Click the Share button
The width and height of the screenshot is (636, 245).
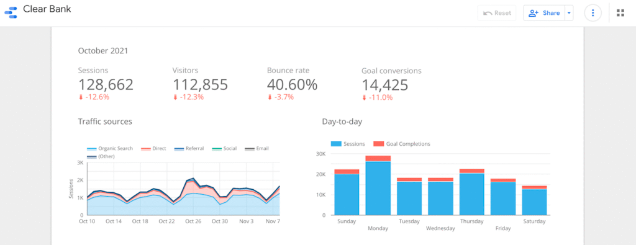click(544, 13)
